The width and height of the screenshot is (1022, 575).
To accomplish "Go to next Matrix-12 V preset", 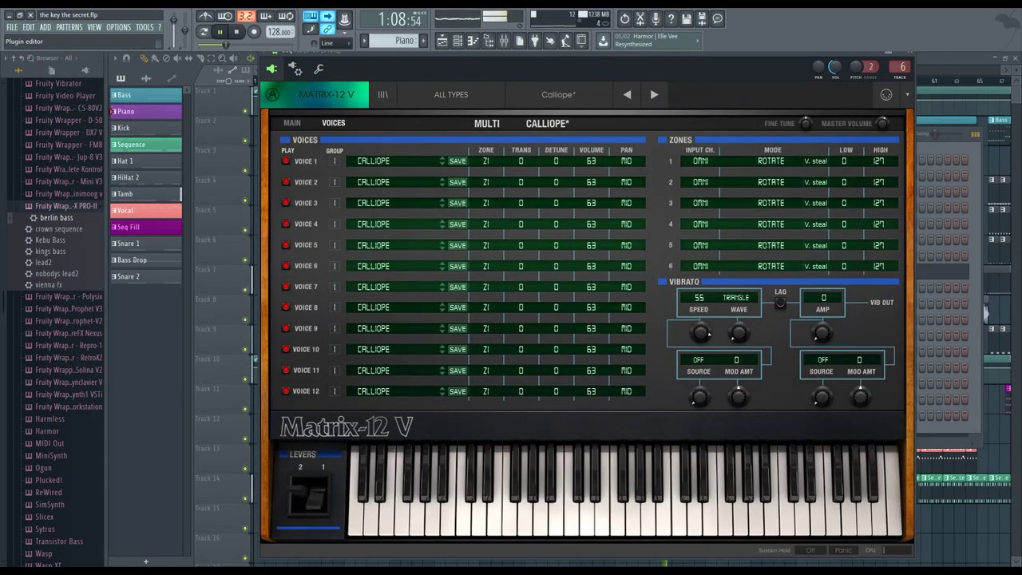I will tap(655, 95).
